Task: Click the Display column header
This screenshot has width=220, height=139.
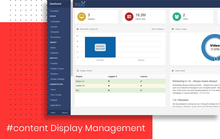Action: click(x=79, y=77)
